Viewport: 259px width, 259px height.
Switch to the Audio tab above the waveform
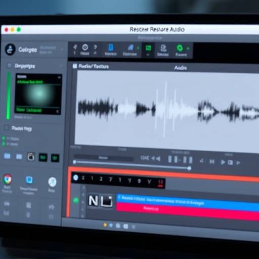[181, 68]
